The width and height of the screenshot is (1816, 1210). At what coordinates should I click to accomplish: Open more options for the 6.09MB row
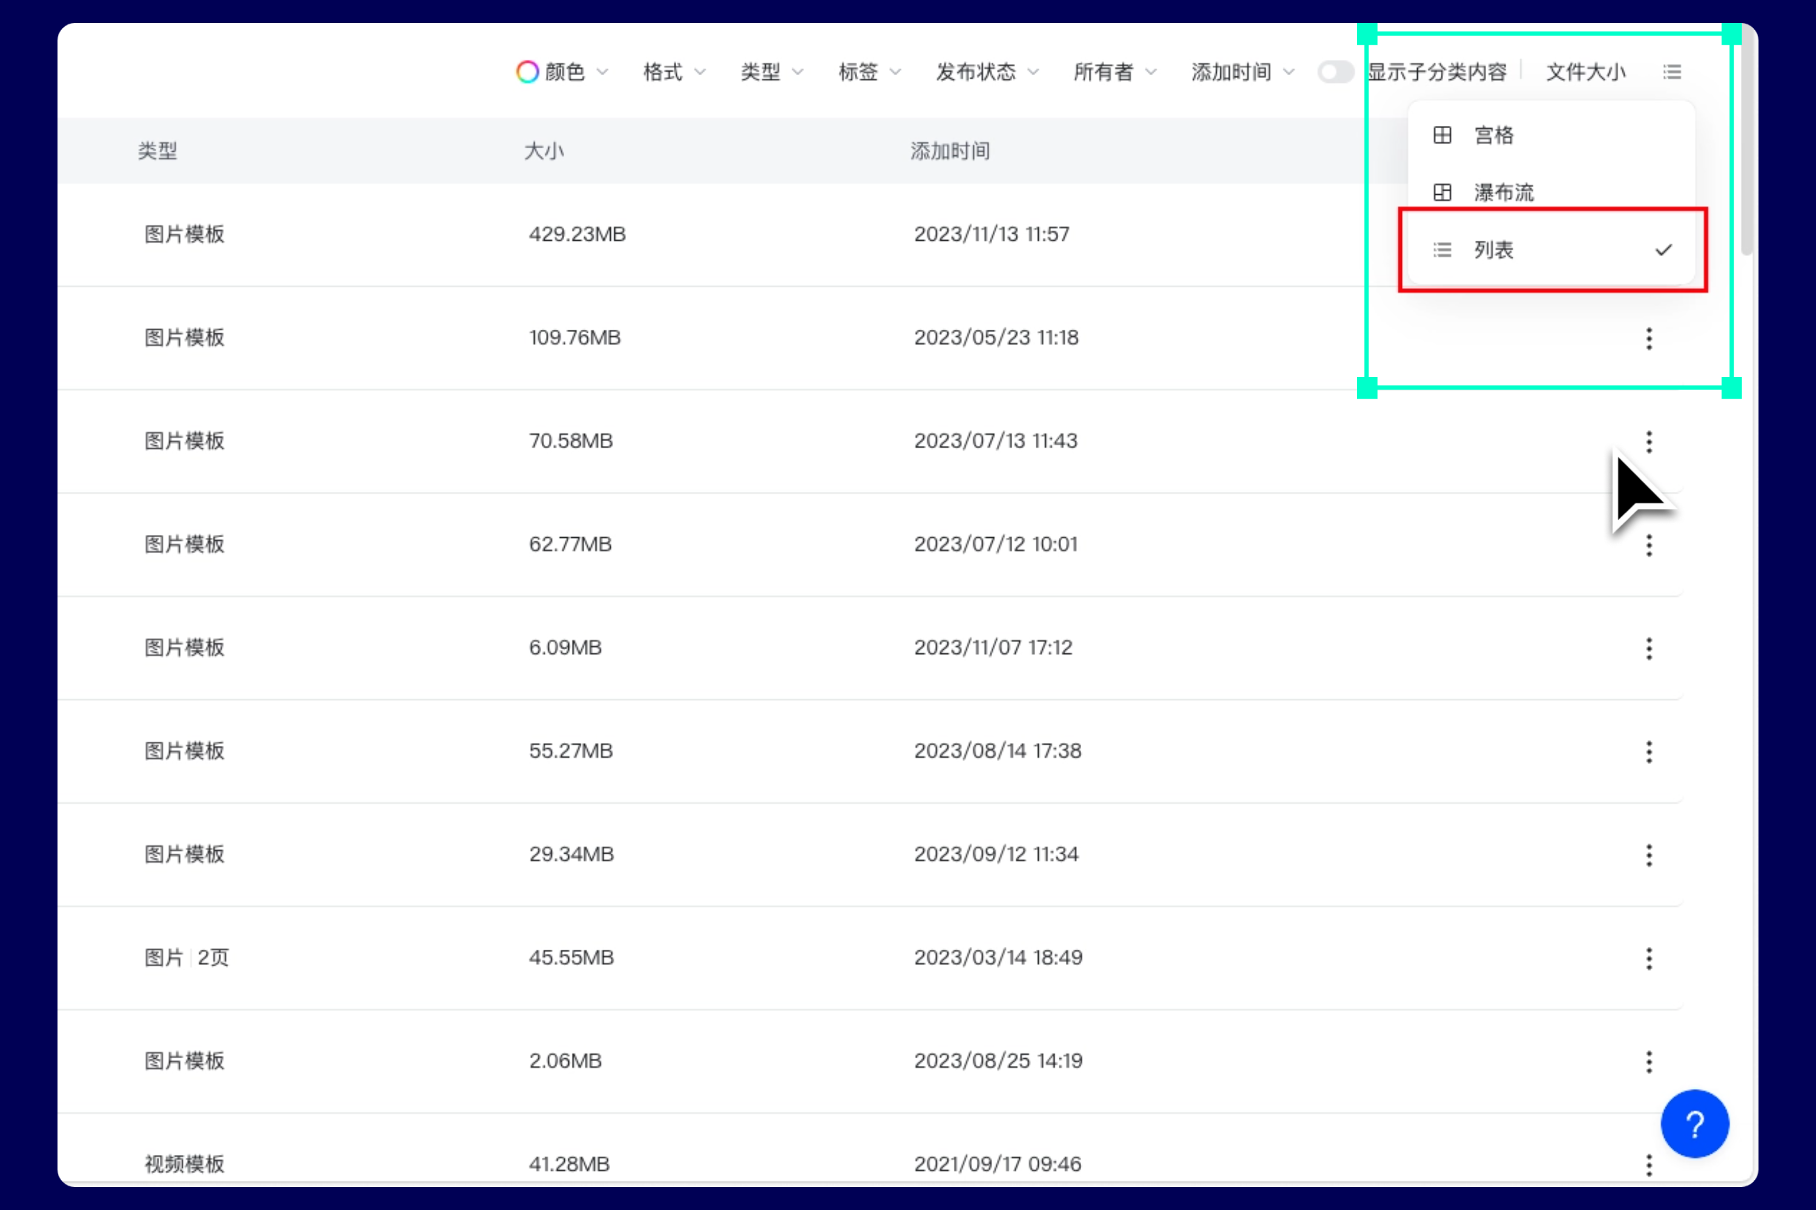(x=1648, y=648)
